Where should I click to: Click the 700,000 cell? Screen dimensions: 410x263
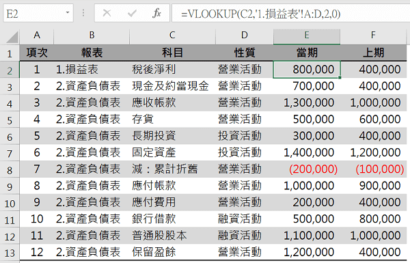[x=307, y=86]
